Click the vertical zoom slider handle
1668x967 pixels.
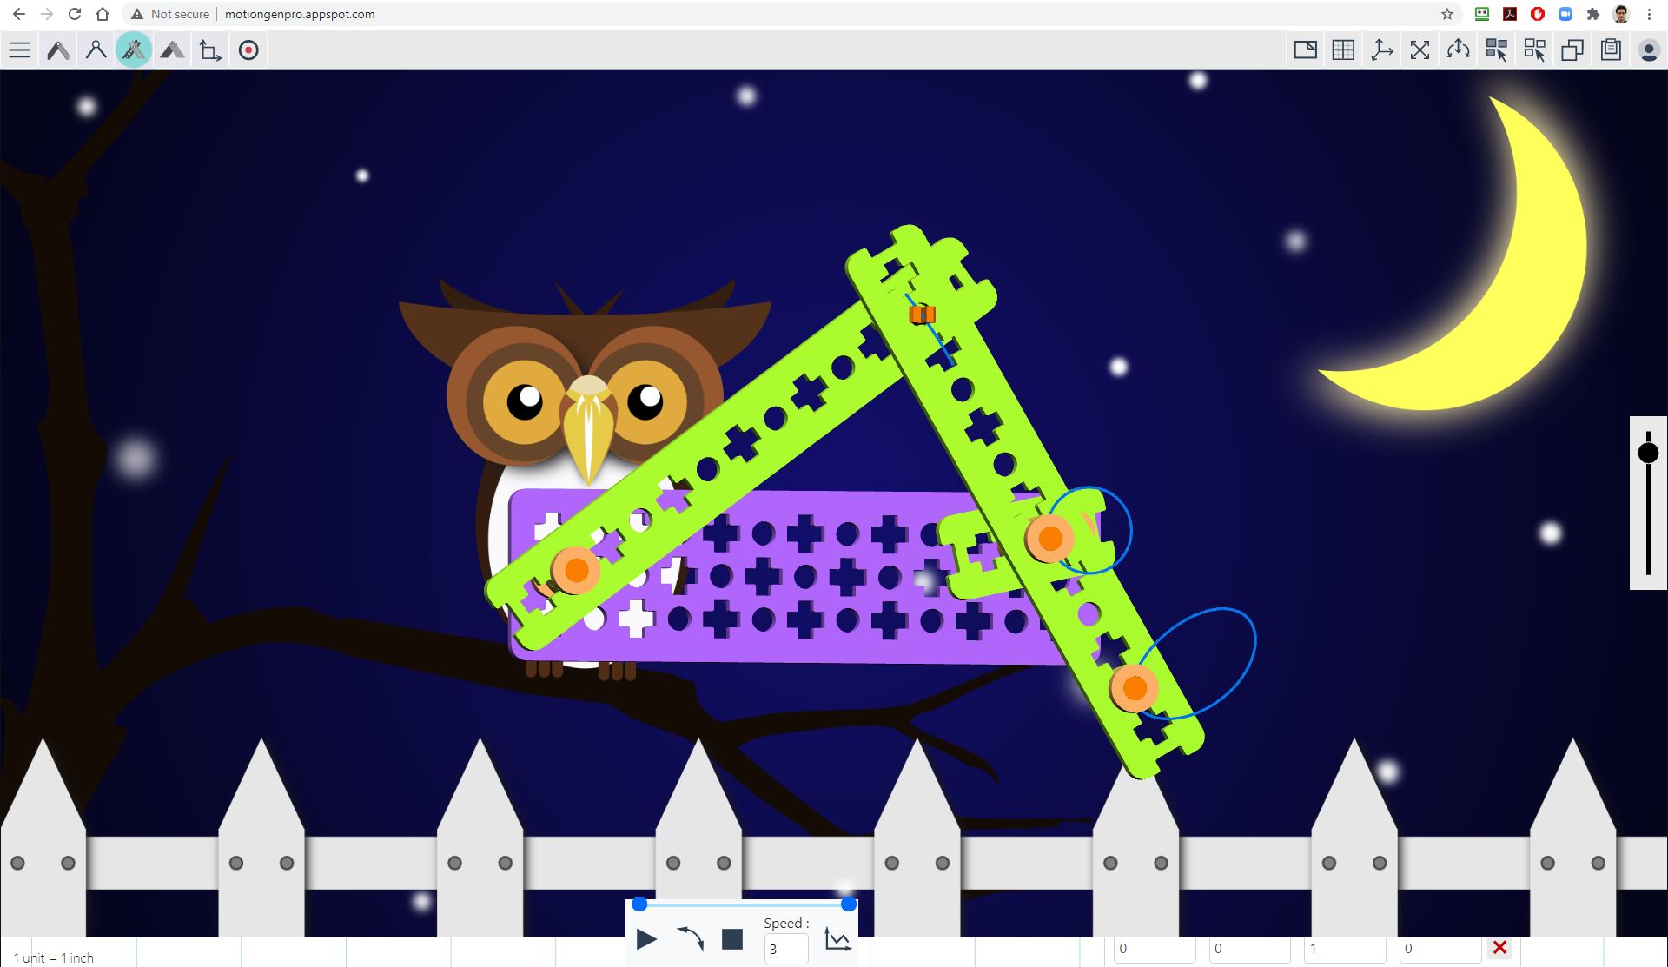pos(1648,453)
